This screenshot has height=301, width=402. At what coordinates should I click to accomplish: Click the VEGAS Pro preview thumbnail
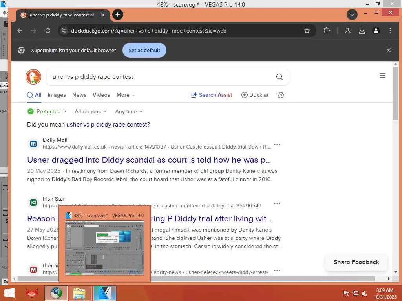pyautogui.click(x=104, y=248)
